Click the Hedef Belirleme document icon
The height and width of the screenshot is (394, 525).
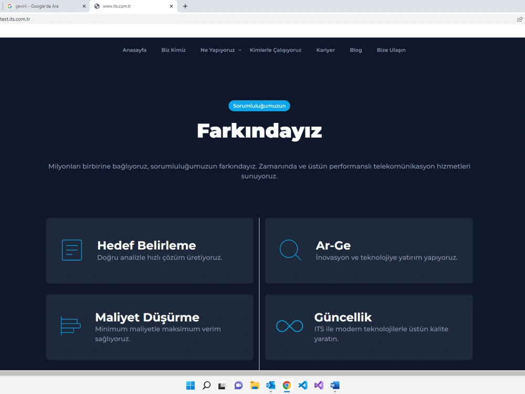[x=72, y=250]
